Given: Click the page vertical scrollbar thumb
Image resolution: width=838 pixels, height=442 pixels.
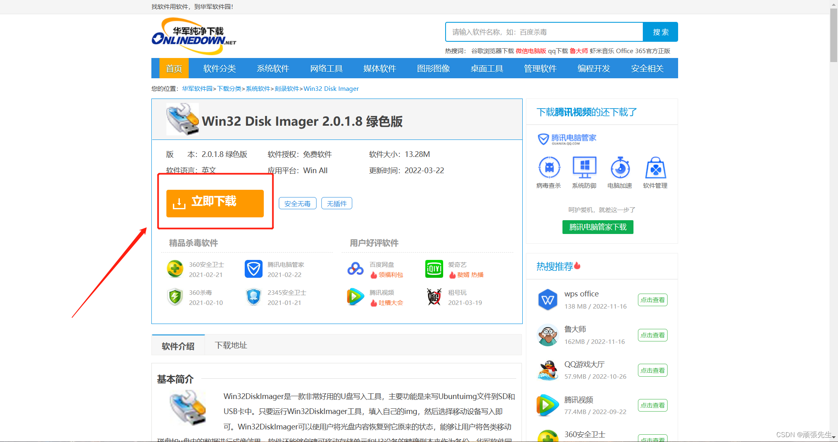Looking at the screenshot, I should point(834,34).
